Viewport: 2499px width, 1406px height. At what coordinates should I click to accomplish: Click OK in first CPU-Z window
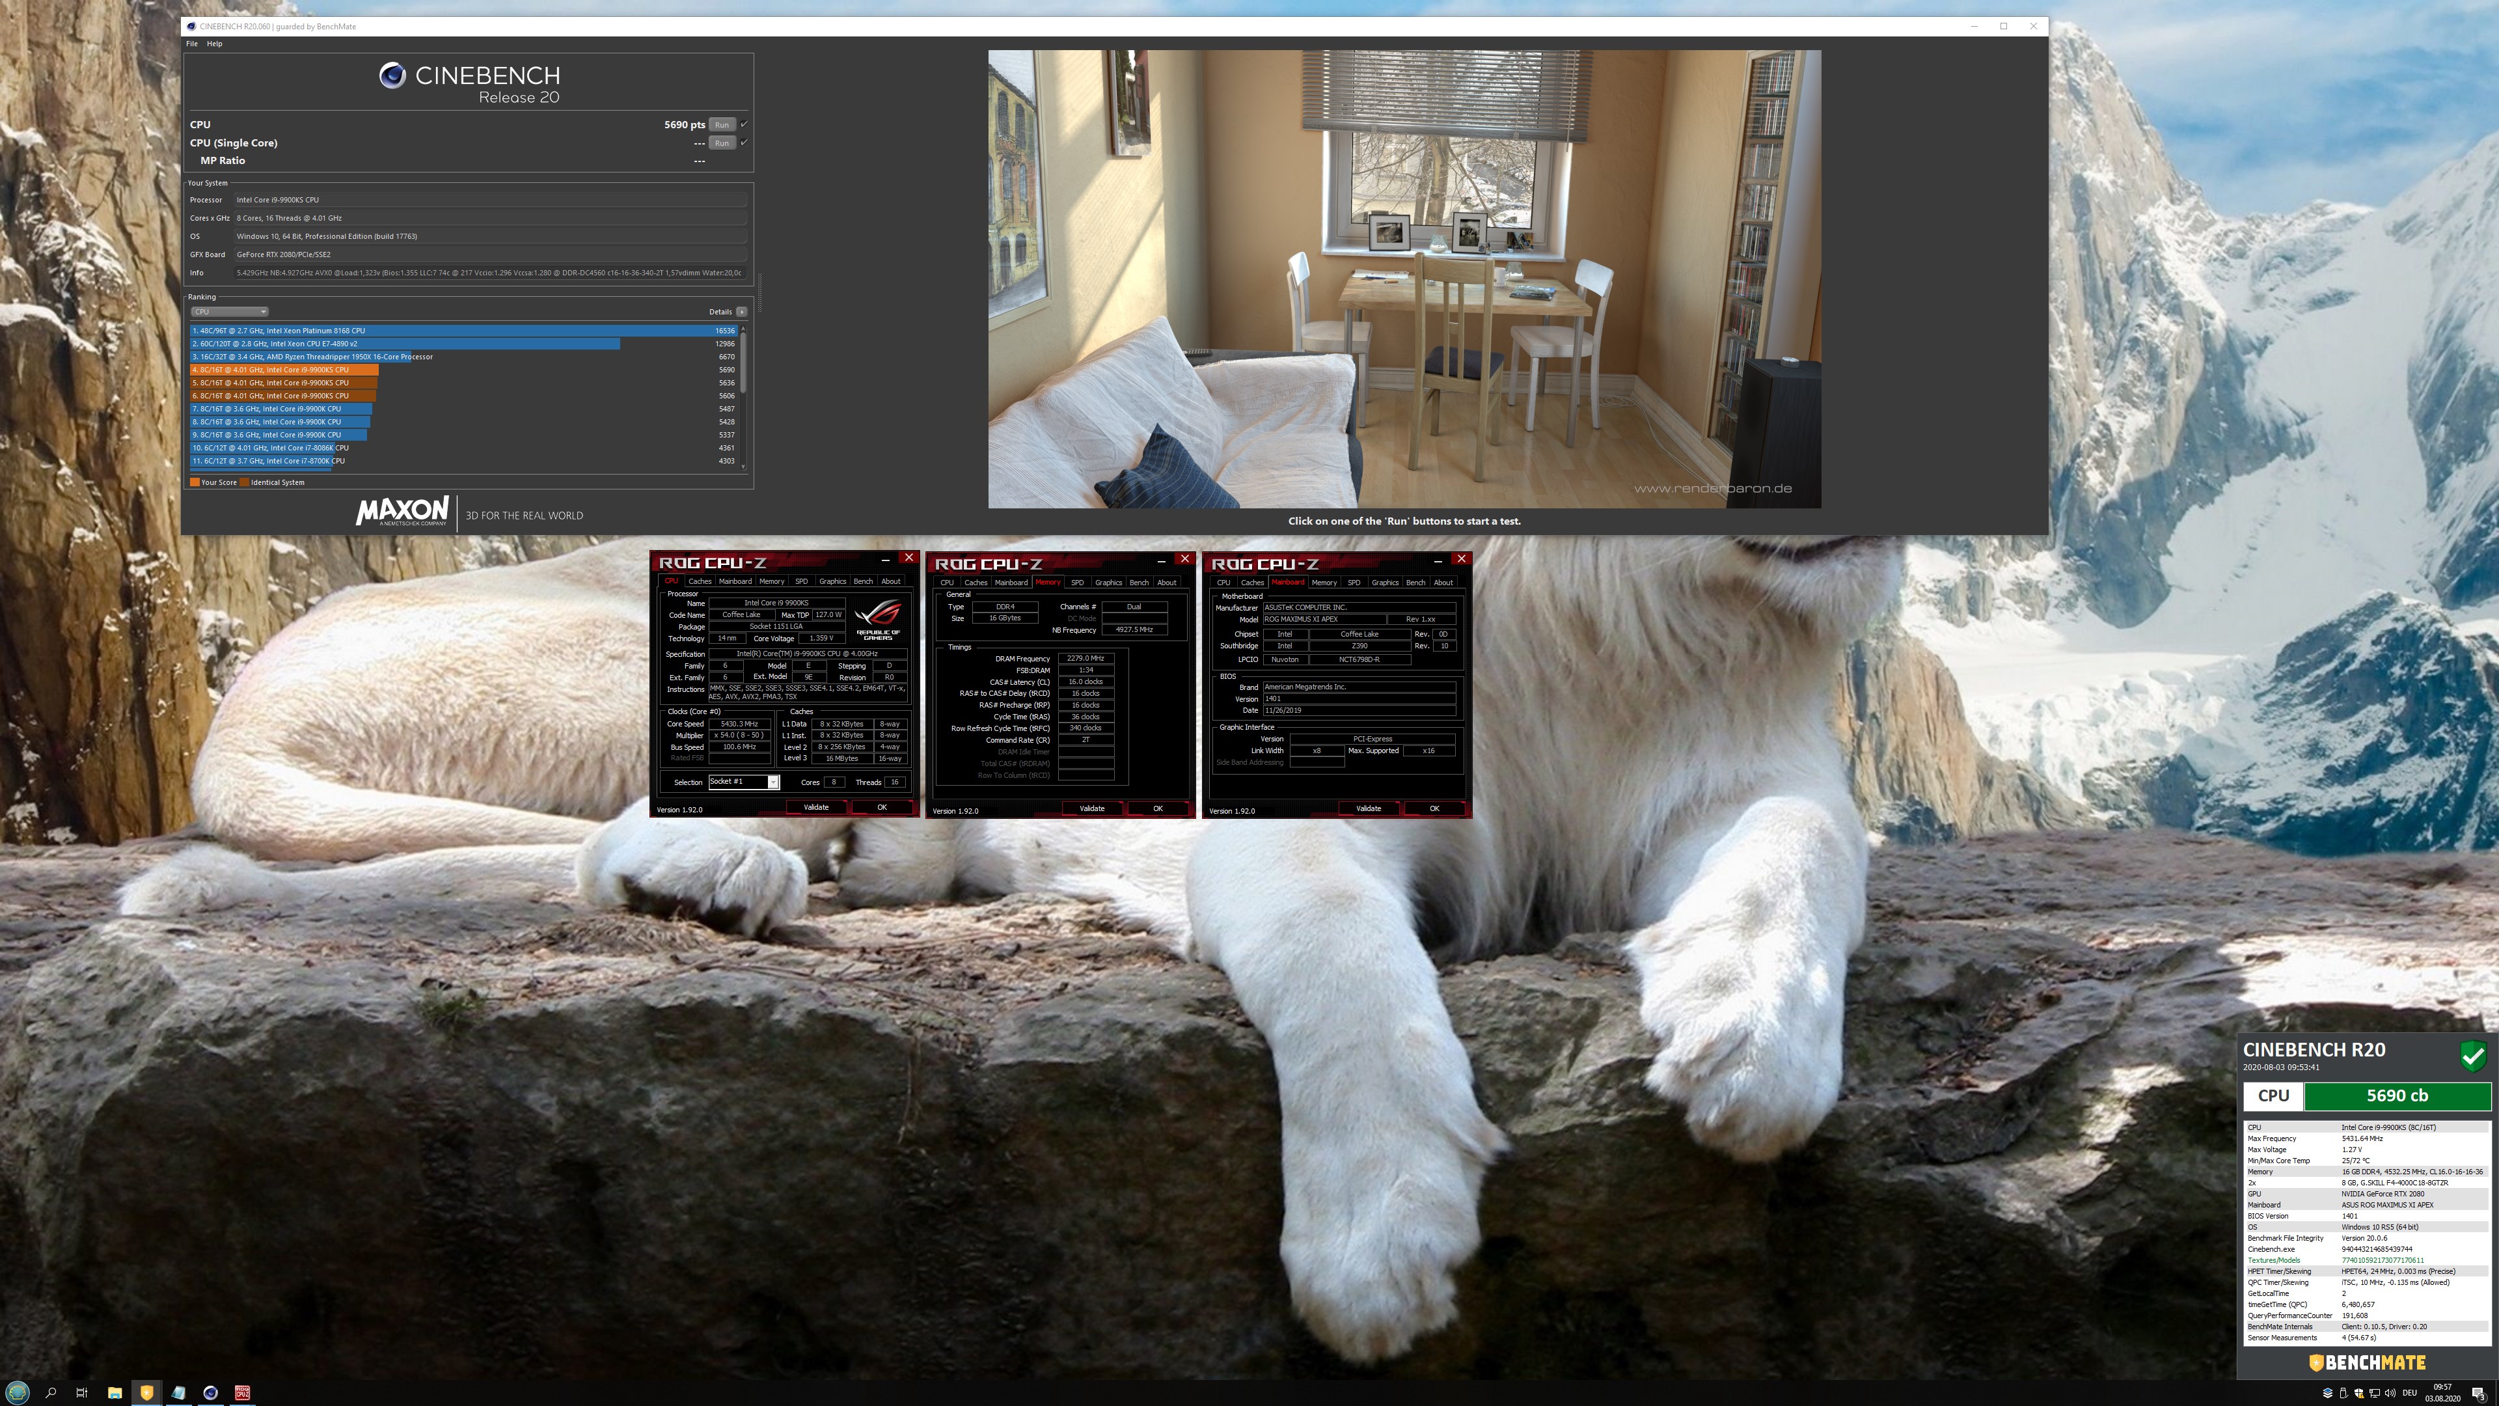[882, 807]
